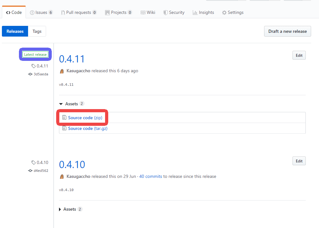The height and width of the screenshot is (228, 319).
Task: Expand the Assets section of 0.4.10
Action: pyautogui.click(x=67, y=209)
